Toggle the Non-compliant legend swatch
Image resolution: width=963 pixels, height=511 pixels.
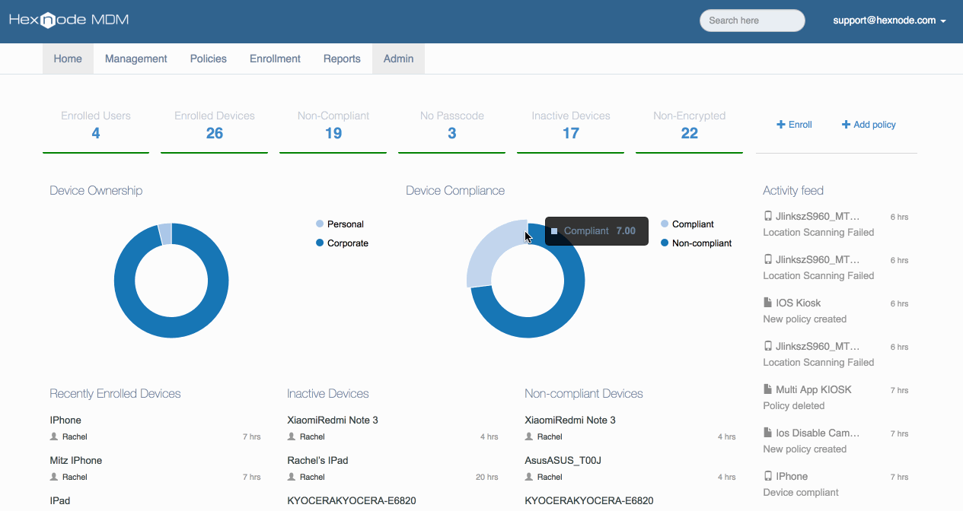(665, 243)
